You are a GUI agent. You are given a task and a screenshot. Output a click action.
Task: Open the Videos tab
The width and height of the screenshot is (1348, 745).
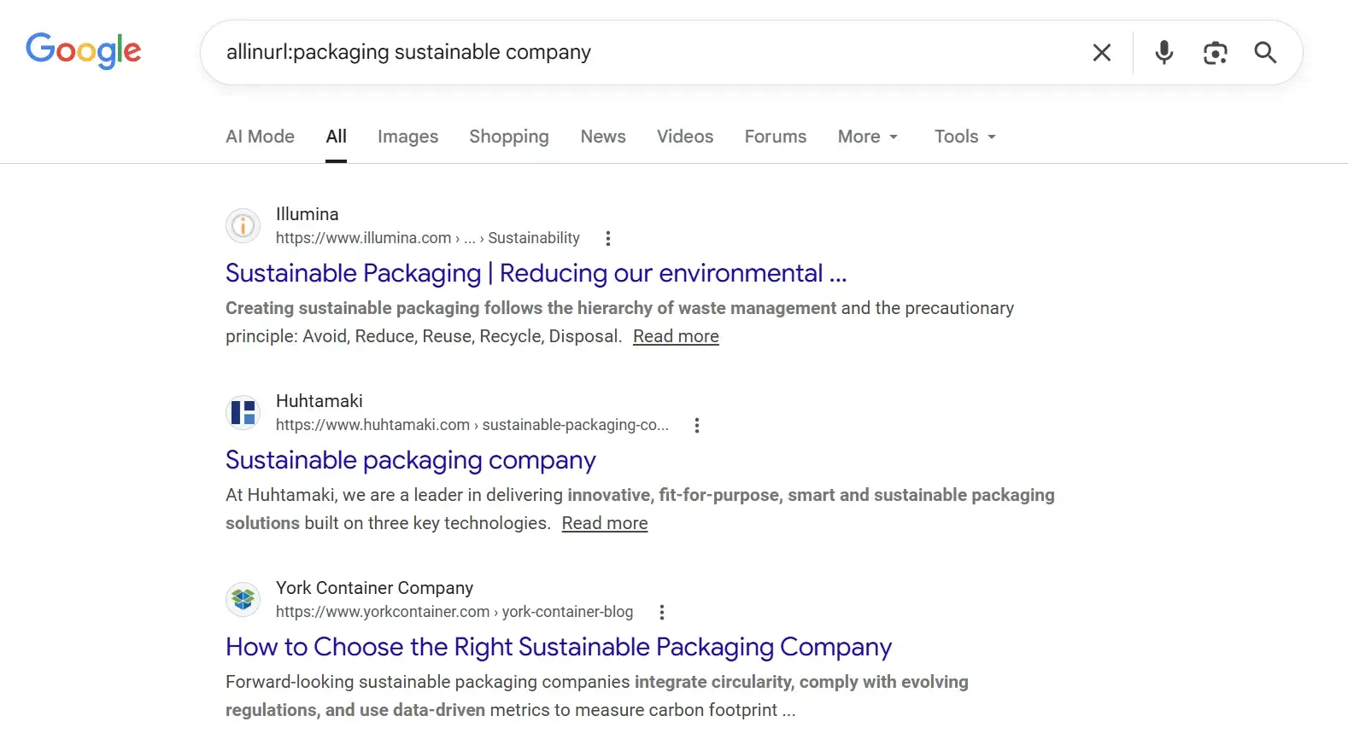[x=685, y=137]
